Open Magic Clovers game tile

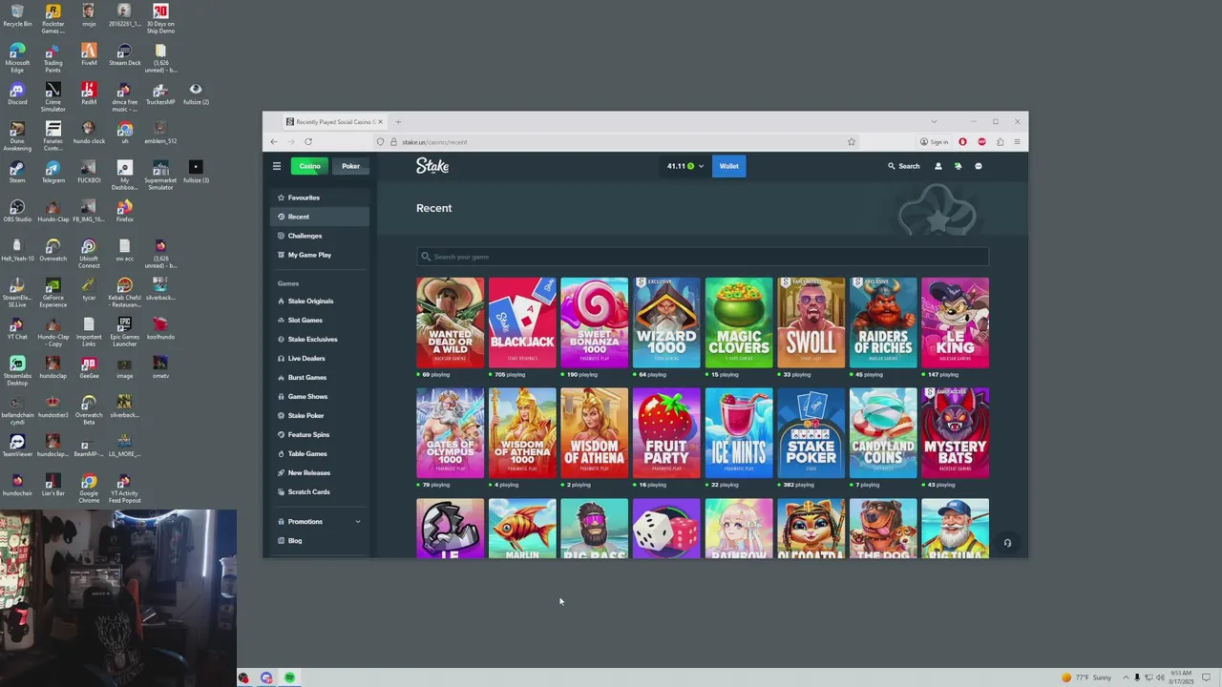pos(739,323)
